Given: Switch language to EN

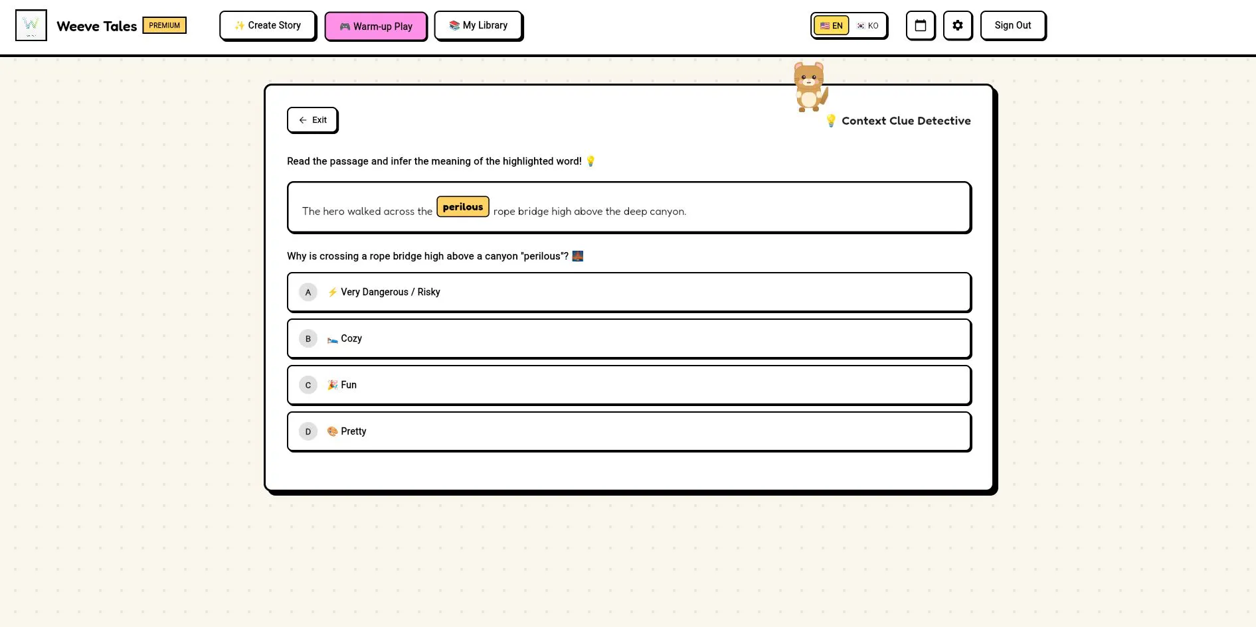Looking at the screenshot, I should coord(832,26).
